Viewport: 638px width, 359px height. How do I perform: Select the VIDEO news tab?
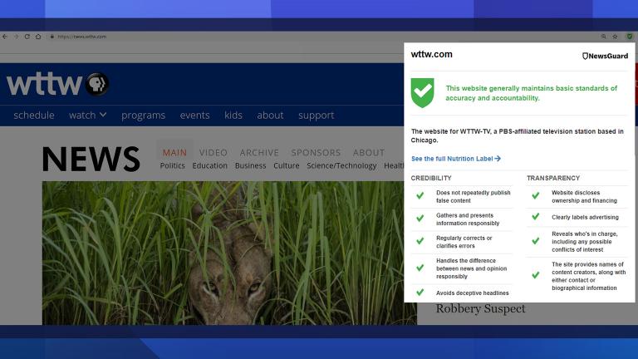click(x=213, y=153)
